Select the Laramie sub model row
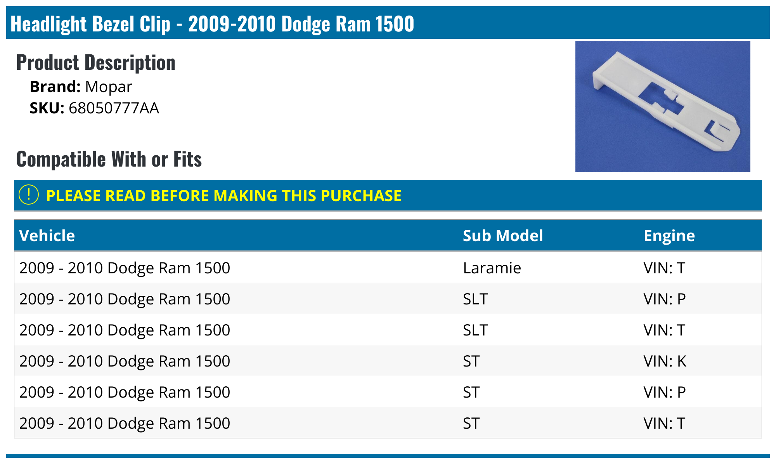776x464 pixels. pyautogui.click(x=492, y=268)
